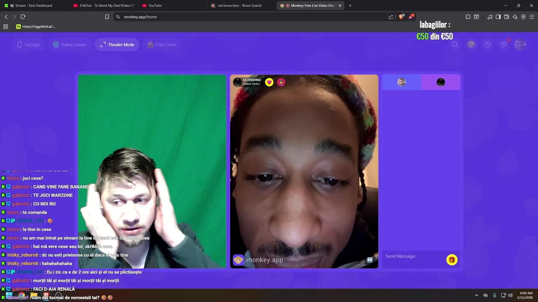Image resolution: width=538 pixels, height=302 pixels.
Task: Toggle Theater Mode
Action: [117, 44]
